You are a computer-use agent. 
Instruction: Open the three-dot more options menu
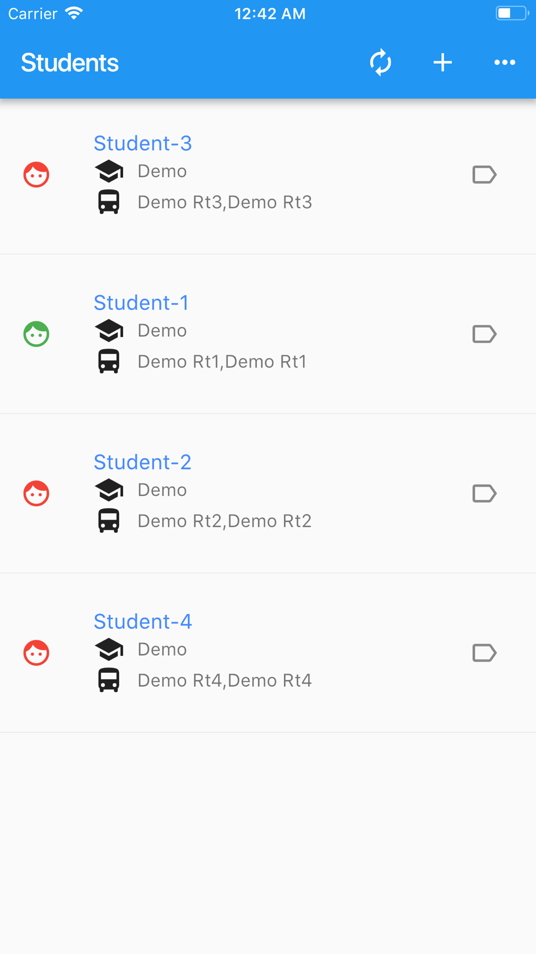(x=504, y=63)
